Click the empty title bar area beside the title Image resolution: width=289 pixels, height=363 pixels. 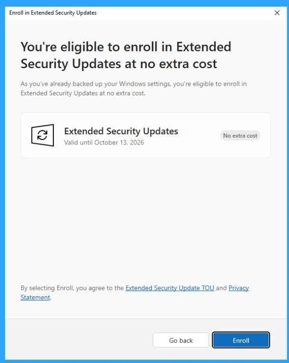tap(181, 13)
